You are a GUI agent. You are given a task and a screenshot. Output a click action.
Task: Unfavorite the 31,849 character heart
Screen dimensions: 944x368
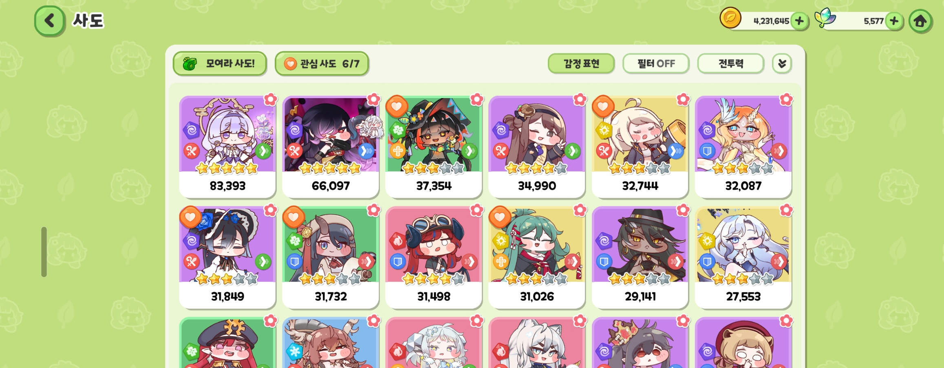[x=190, y=217]
